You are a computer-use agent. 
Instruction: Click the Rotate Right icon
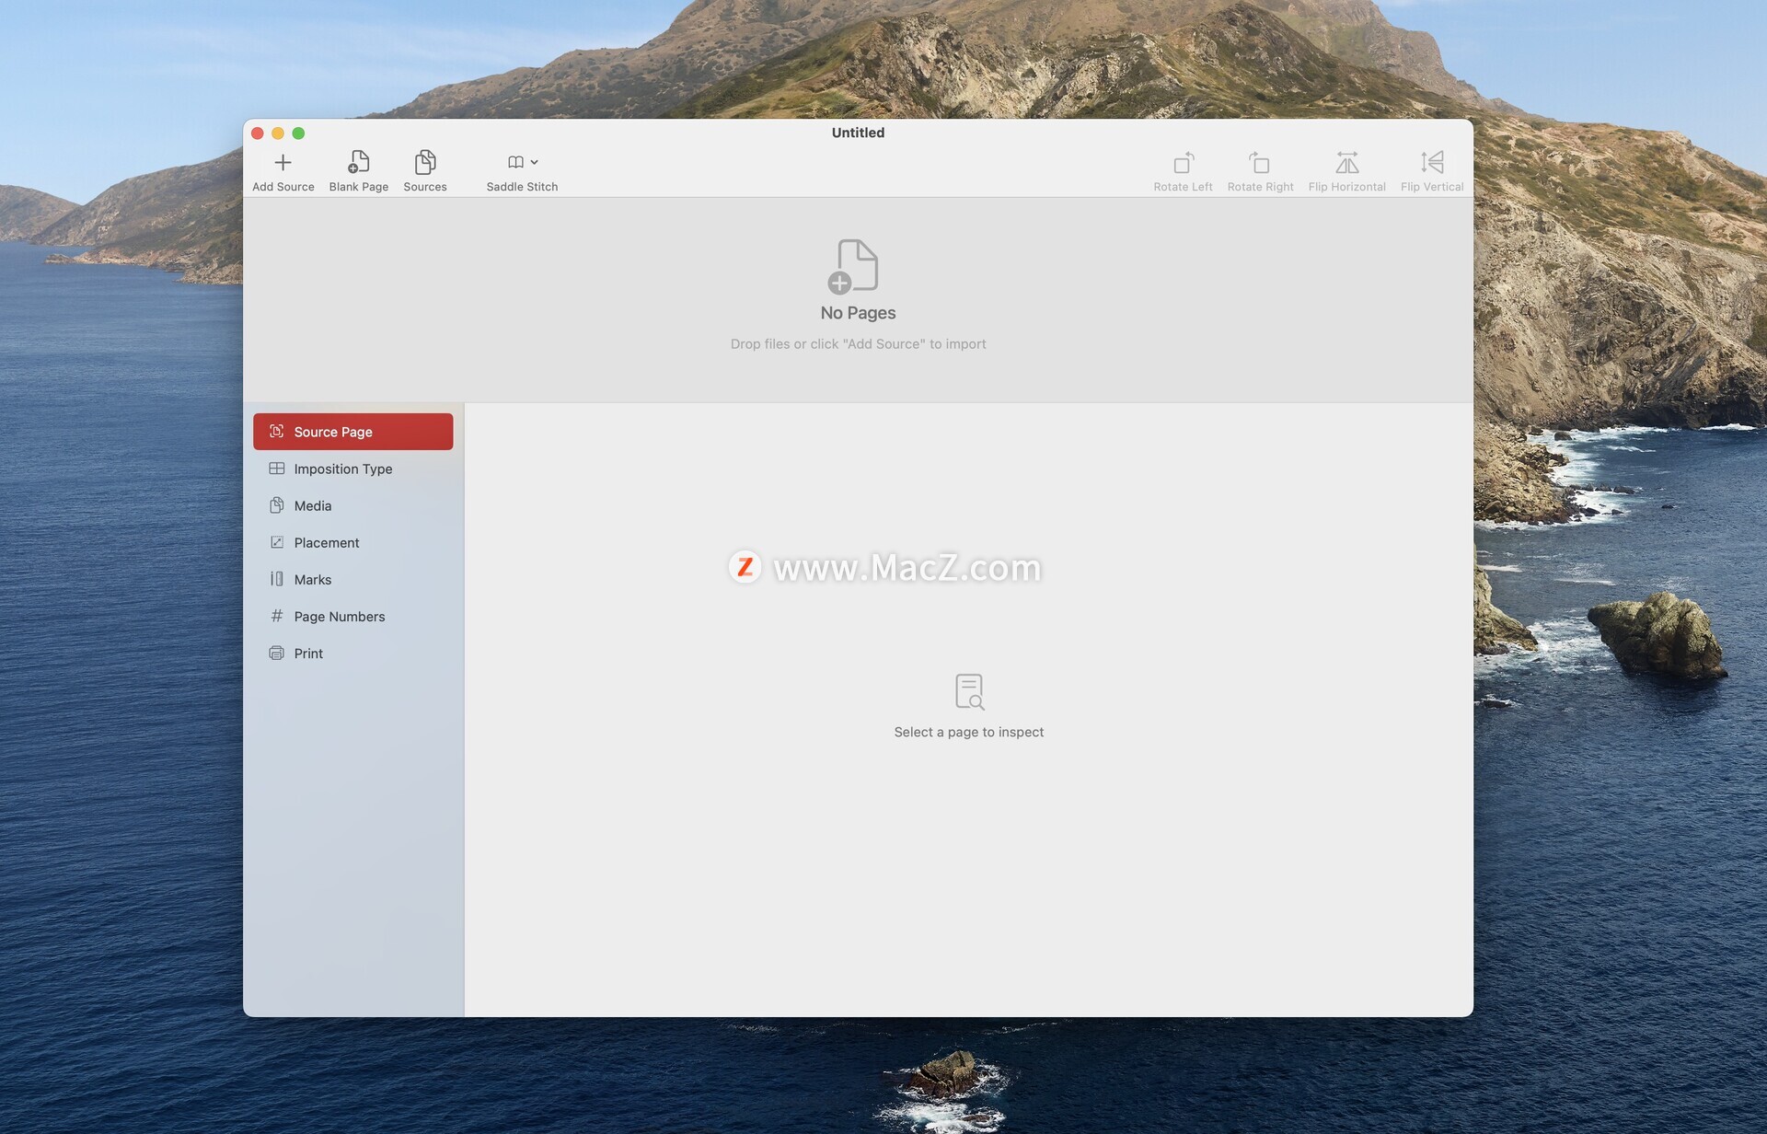pos(1259,163)
